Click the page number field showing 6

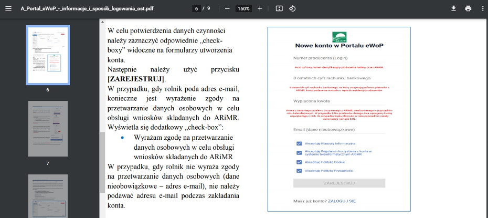click(x=196, y=9)
